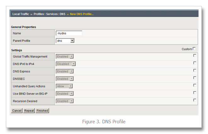Open Profiles : Services : DNS breadcrumb link
The height and width of the screenshot is (134, 208).
49,14
